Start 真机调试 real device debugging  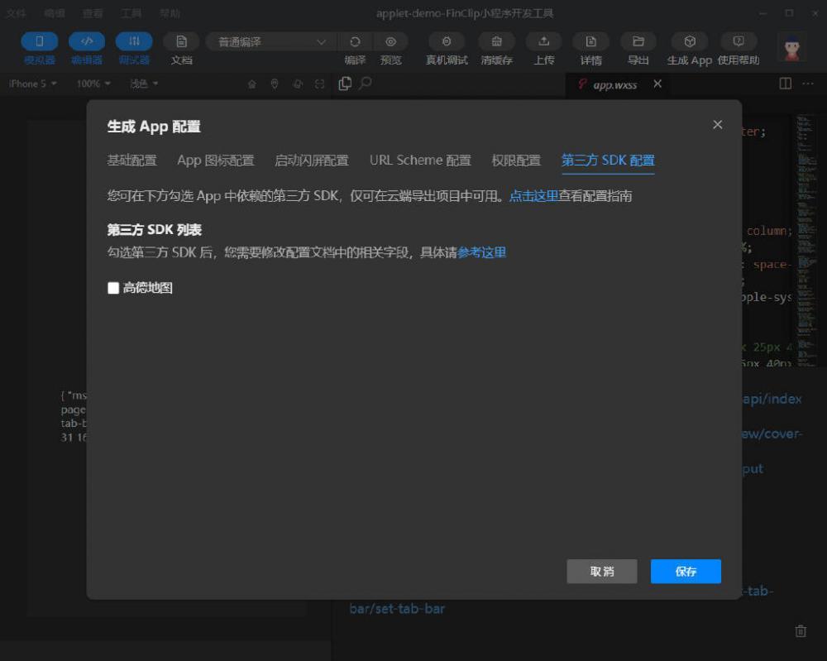coord(447,41)
